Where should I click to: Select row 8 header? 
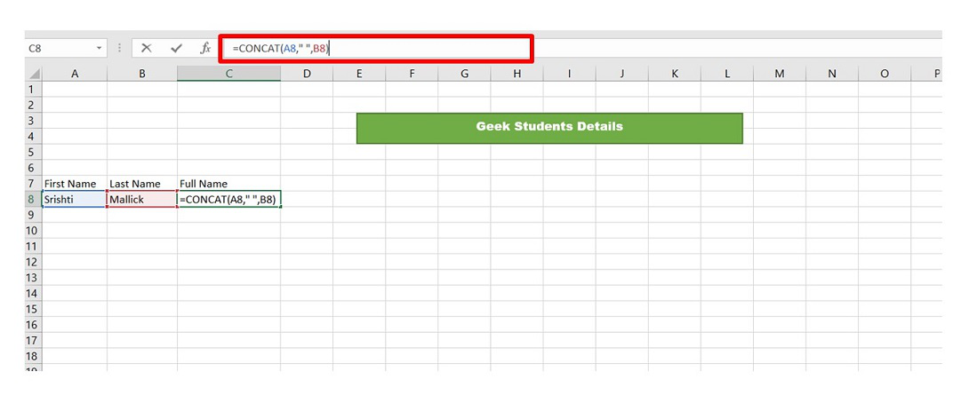(33, 200)
